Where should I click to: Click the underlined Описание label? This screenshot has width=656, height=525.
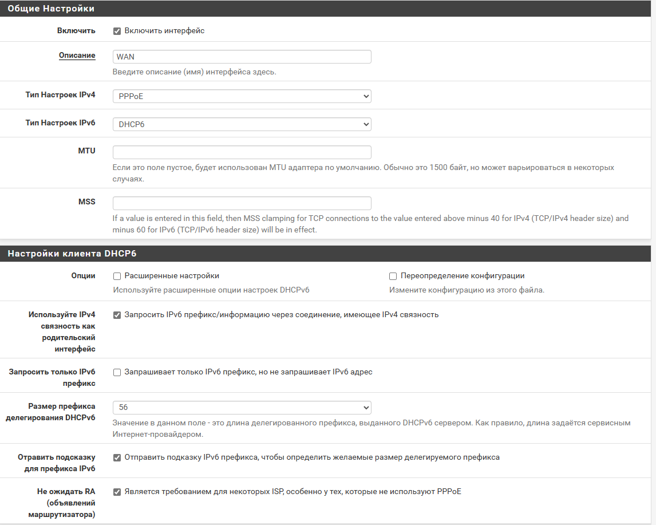tap(77, 55)
